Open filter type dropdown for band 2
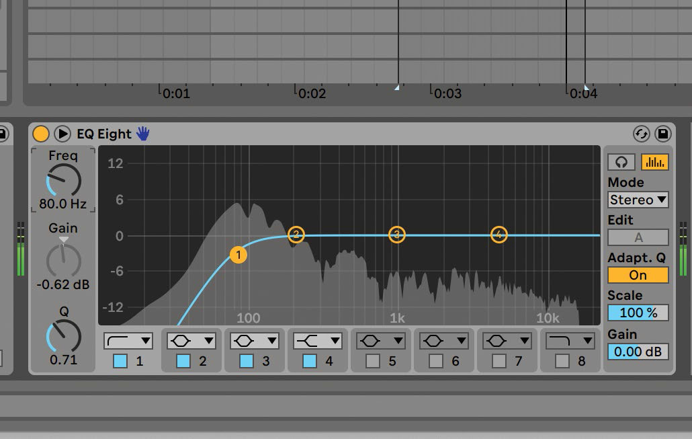This screenshot has width=692, height=439. (x=191, y=341)
